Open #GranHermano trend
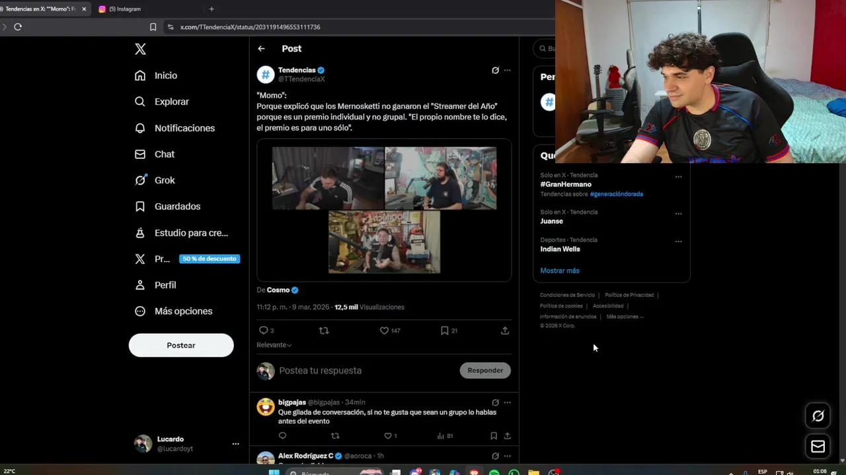This screenshot has height=475, width=846. [566, 185]
